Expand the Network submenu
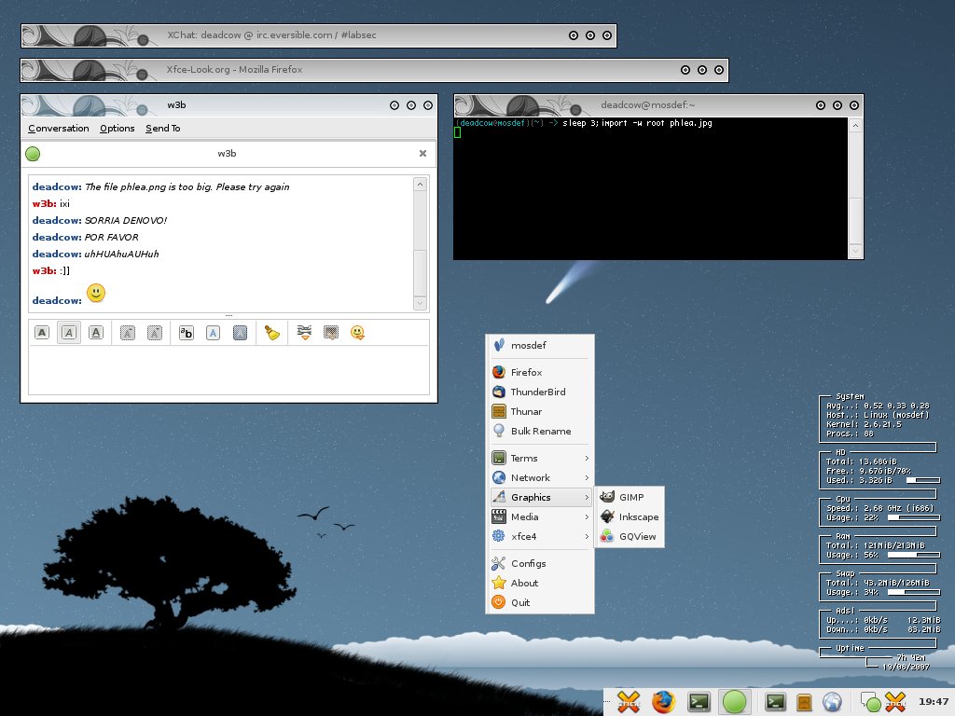Screen dimensions: 955x716 [540, 477]
